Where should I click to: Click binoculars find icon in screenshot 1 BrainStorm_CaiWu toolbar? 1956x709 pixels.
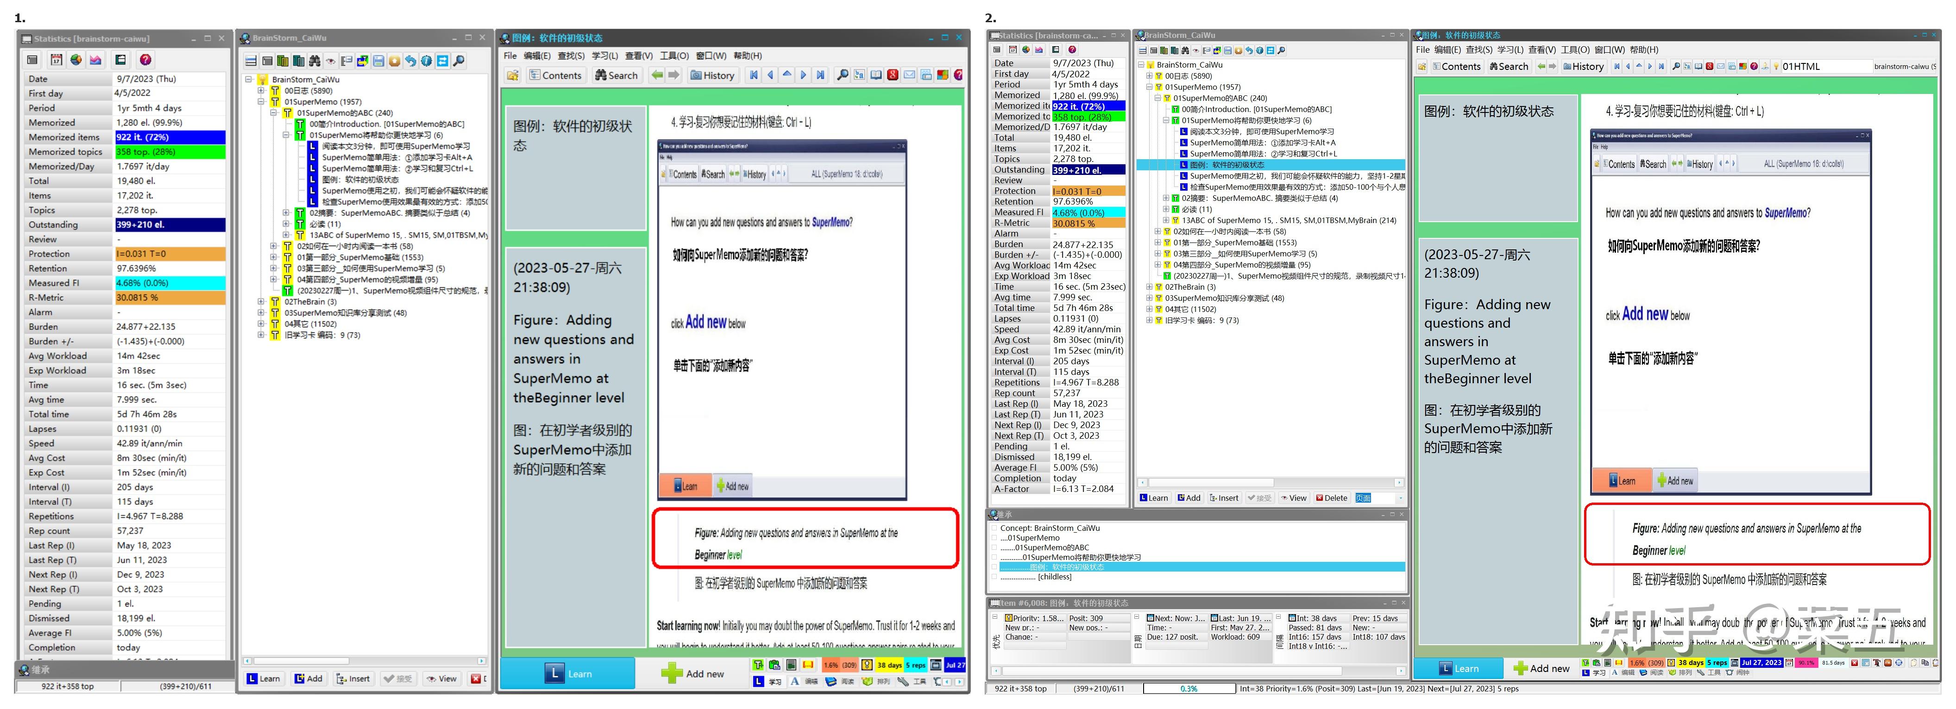[x=314, y=62]
